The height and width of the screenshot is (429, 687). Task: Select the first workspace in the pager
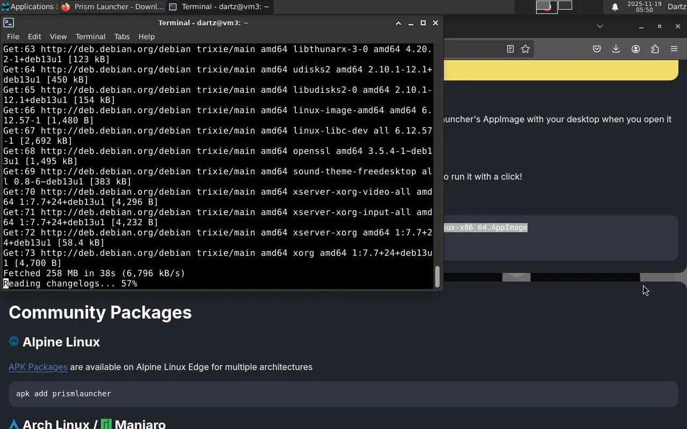pyautogui.click(x=546, y=7)
